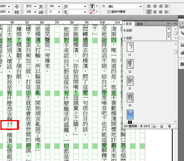The width and height of the screenshot is (184, 161).
Task: Select page 12 thumbnail in Pages panel
Action: tap(130, 64)
